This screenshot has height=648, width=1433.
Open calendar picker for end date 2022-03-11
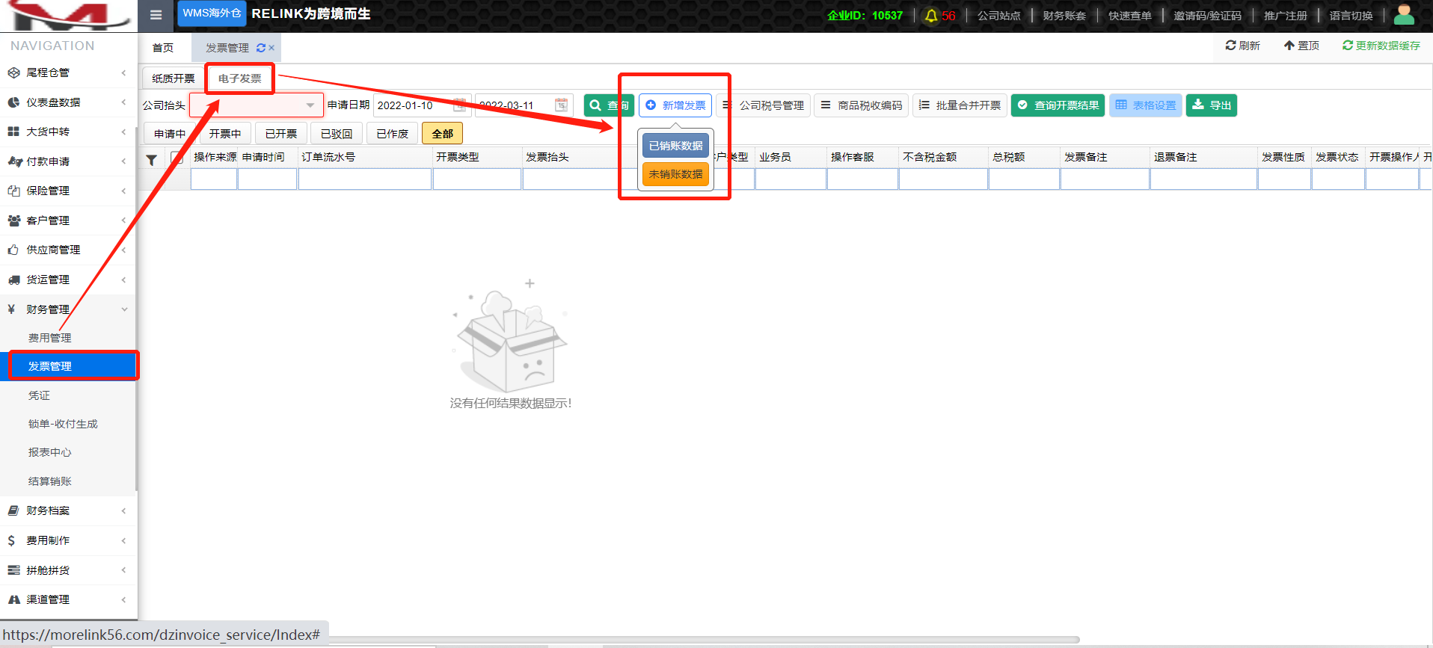coord(561,105)
